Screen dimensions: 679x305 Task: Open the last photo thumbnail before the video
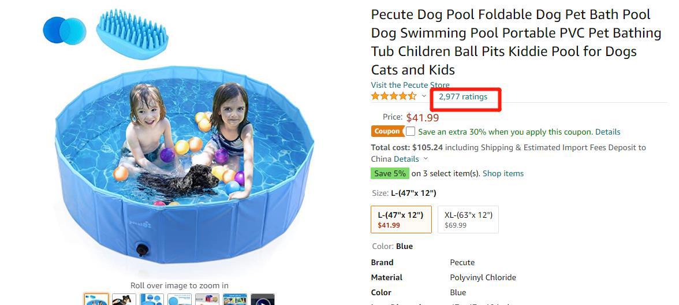[235, 300]
